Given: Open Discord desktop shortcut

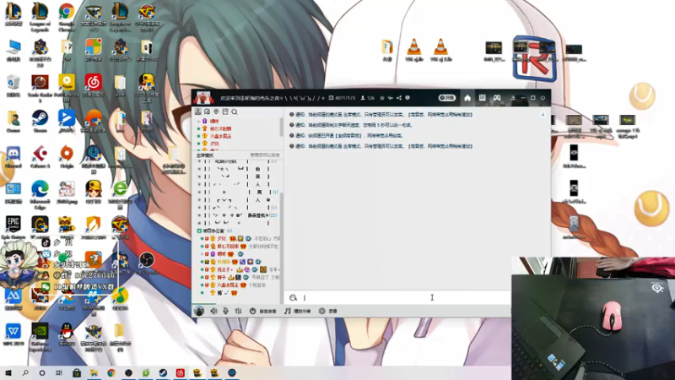Looking at the screenshot, I should (x=13, y=156).
